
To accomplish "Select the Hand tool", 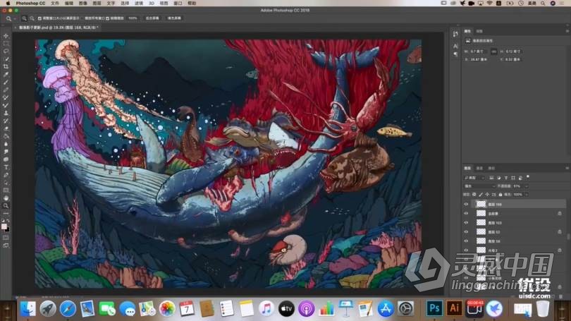I will coord(6,198).
